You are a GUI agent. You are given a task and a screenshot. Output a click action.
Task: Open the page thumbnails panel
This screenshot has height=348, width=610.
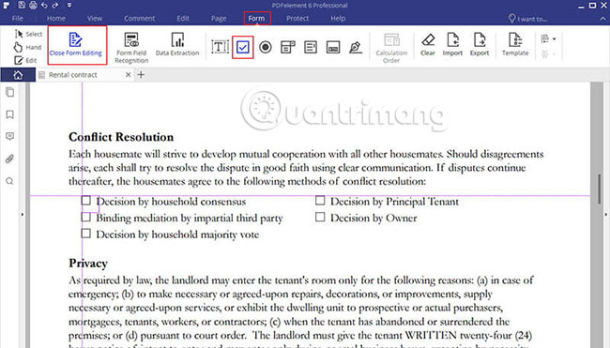(10, 92)
